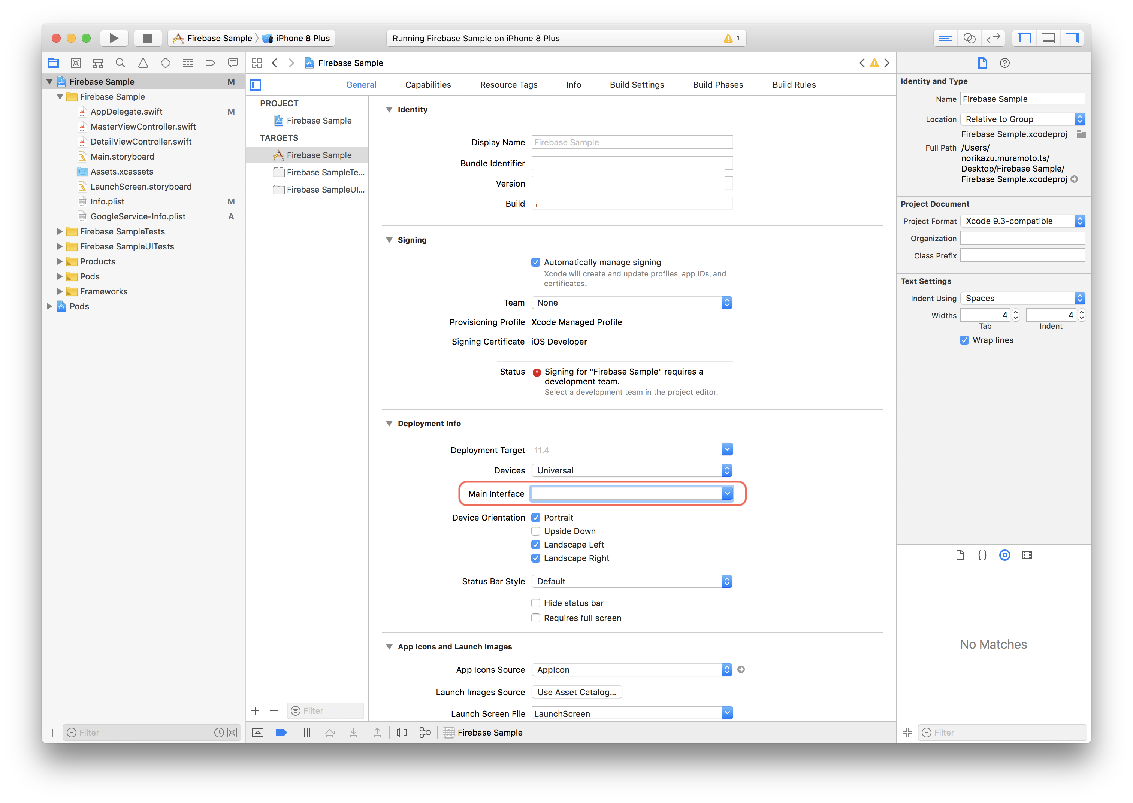Open the Status Bar Style dropdown

pos(632,582)
